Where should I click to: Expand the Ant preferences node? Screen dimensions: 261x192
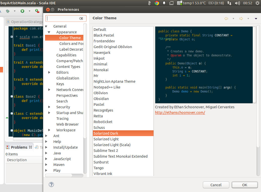pos(46,136)
